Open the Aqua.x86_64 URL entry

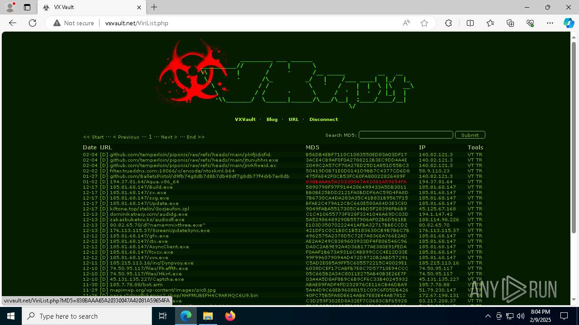[144, 182]
